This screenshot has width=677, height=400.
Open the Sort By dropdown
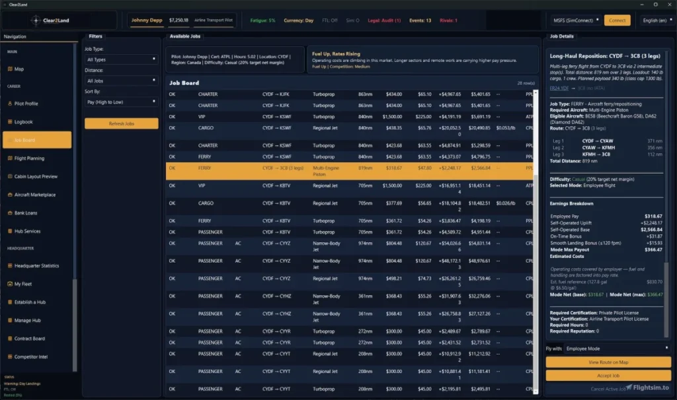tap(122, 102)
